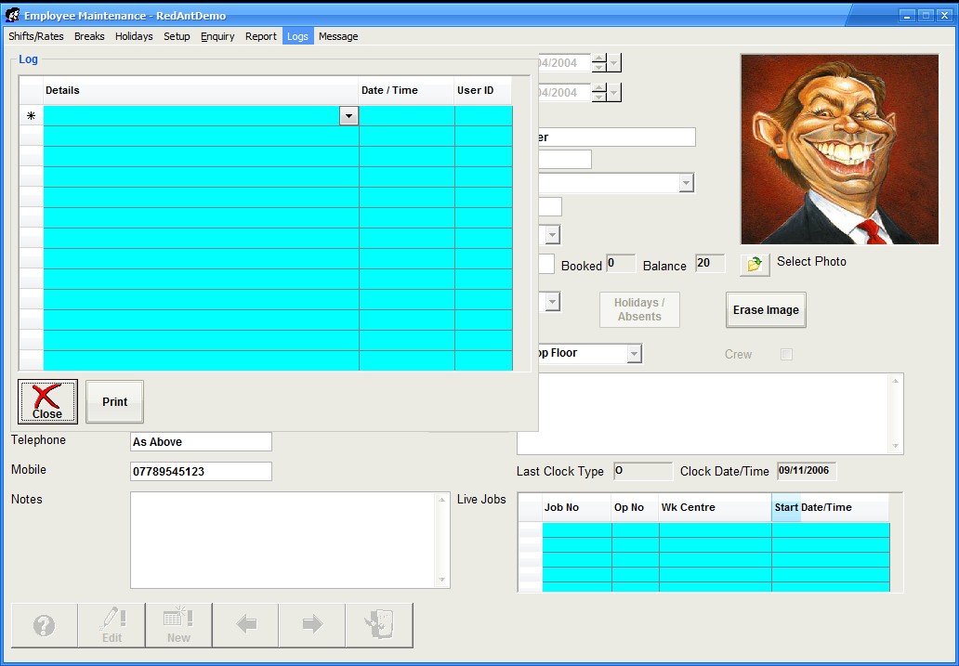Toggle the Crew checkbox
This screenshot has height=666, width=959.
tap(786, 355)
